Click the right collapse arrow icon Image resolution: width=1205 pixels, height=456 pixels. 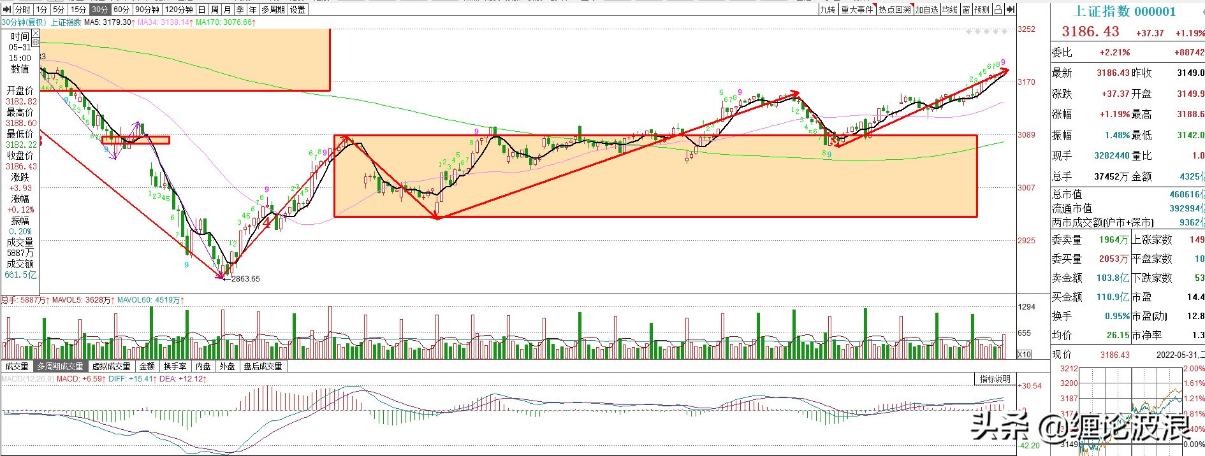click(1011, 10)
